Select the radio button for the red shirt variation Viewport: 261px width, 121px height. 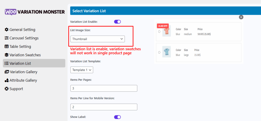coord(159,32)
